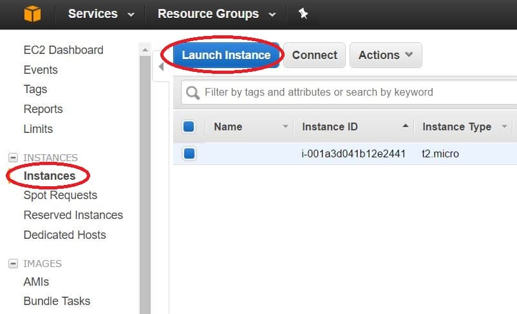Click the AWS orange cube logo
517x314 pixels.
click(x=31, y=14)
